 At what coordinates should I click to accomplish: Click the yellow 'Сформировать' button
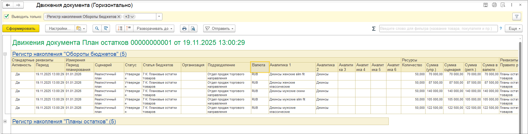[x=21, y=28]
